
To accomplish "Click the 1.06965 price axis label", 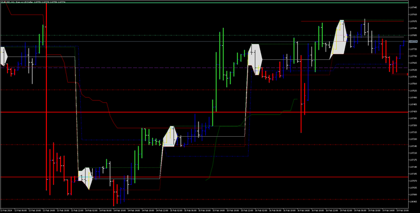I will coord(413,202).
